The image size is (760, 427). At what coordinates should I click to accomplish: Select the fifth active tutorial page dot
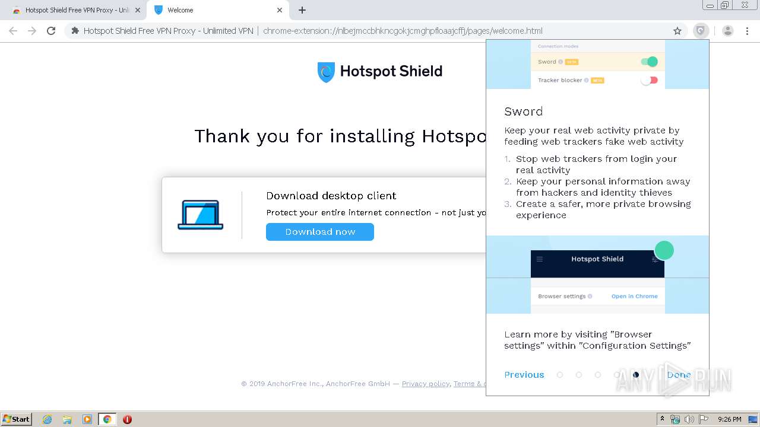point(636,375)
